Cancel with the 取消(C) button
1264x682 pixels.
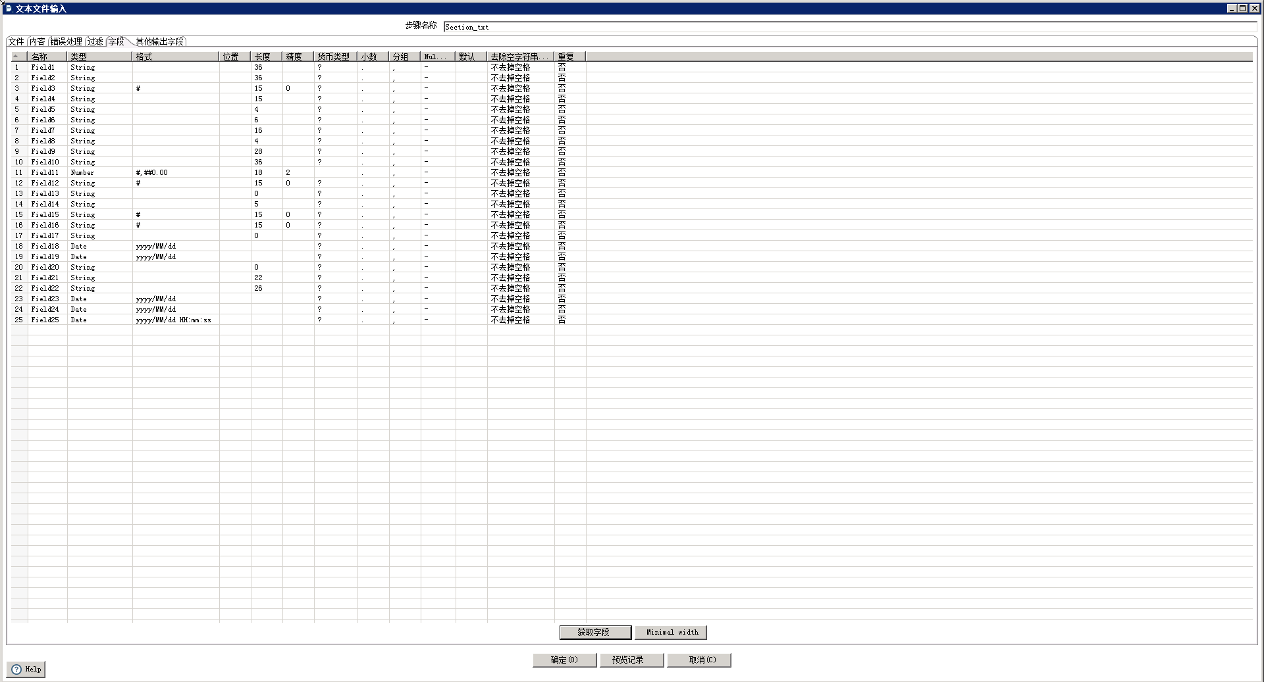(699, 660)
